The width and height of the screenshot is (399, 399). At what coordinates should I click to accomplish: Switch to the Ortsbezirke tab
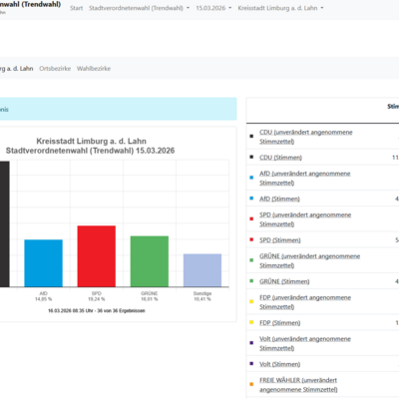coord(55,69)
